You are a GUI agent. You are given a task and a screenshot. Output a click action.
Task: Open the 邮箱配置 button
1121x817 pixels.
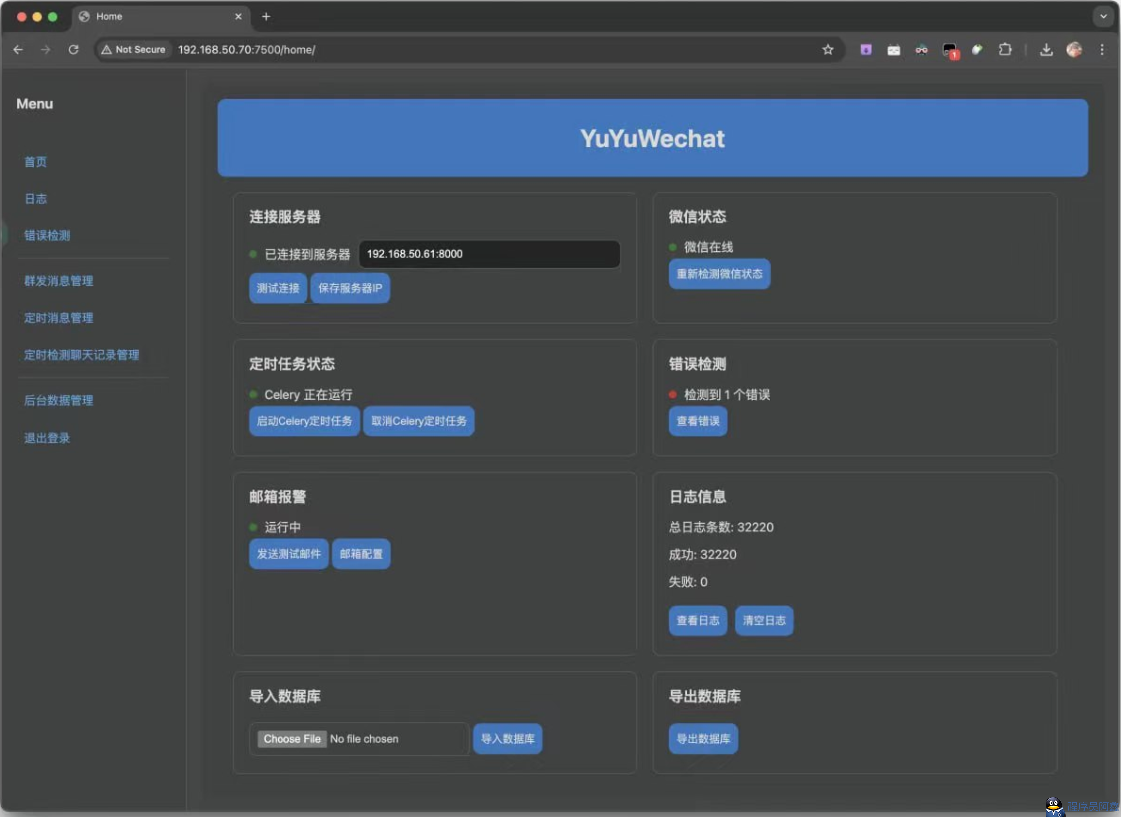(x=361, y=554)
